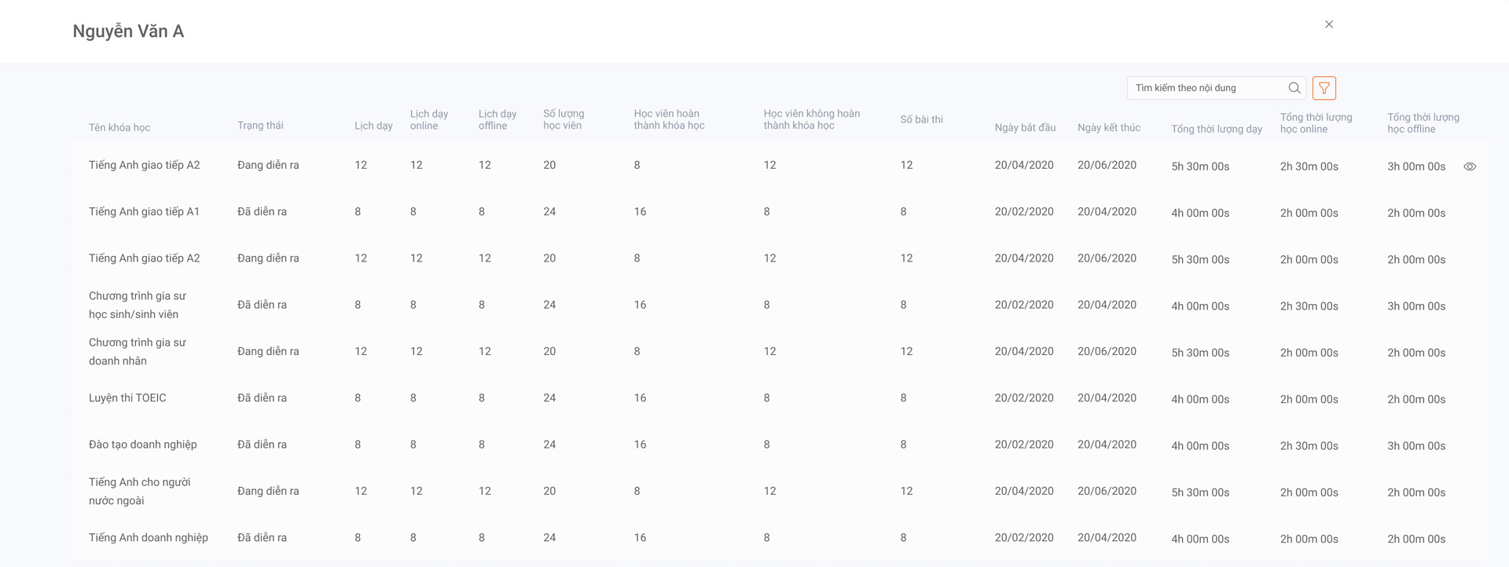Open 'Chương trình gia sư doanh nhân' course

pos(138,352)
